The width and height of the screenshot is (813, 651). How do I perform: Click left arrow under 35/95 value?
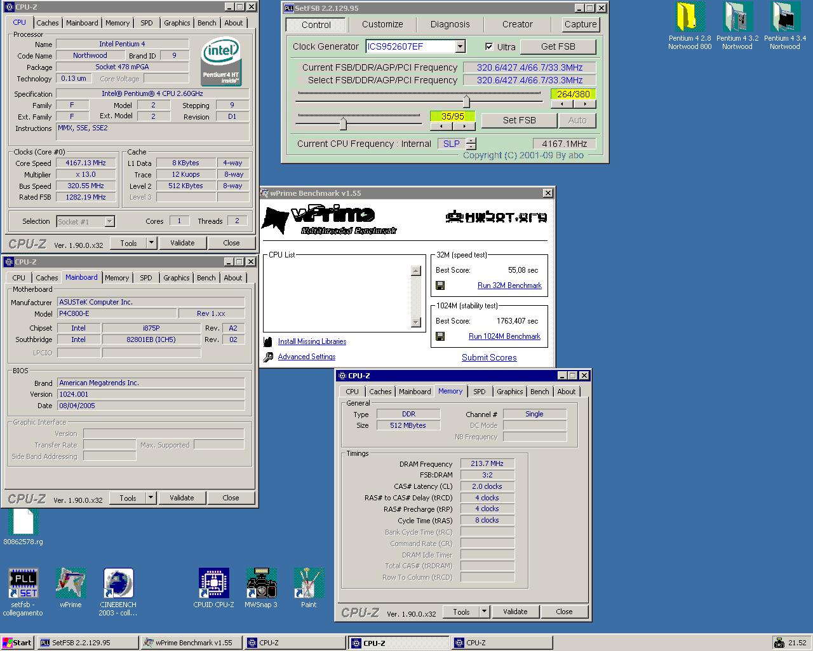(441, 126)
